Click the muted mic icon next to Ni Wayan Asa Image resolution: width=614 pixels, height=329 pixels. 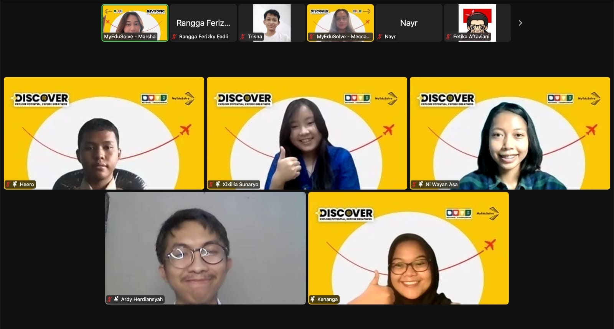click(x=414, y=185)
